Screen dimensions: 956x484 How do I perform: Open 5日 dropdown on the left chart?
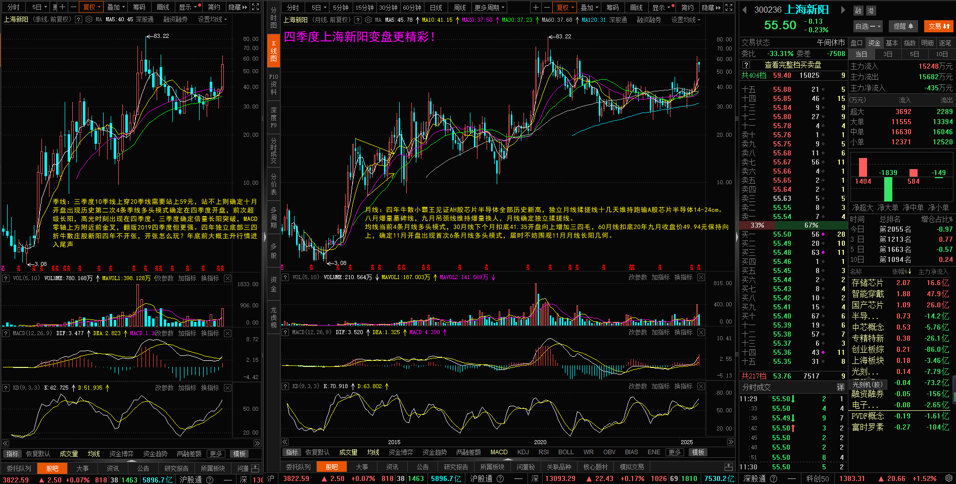coord(39,7)
